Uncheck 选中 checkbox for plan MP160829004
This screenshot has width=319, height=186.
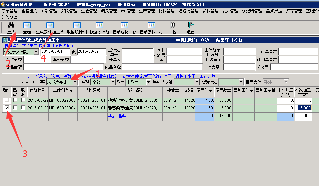point(7,108)
